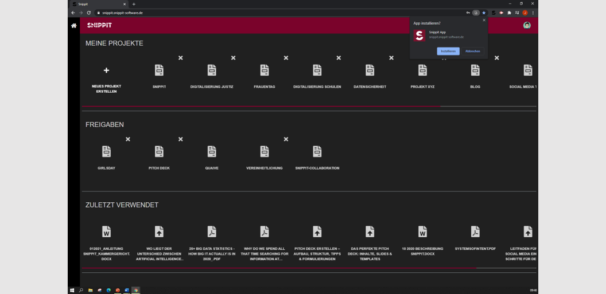Open the Quaive shared project icon

212,151
